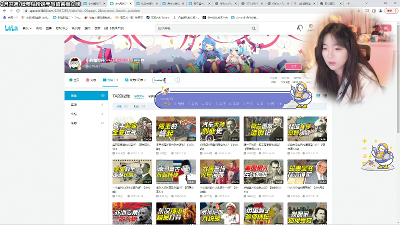Close the active second browser tab
This screenshot has height=225, width=400.
(x=130, y=3)
